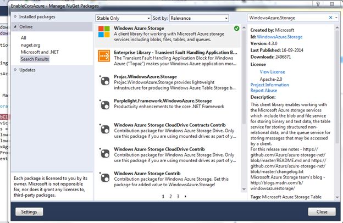Select Search Results entry
Image resolution: width=343 pixels, height=223 pixels.
point(35,59)
